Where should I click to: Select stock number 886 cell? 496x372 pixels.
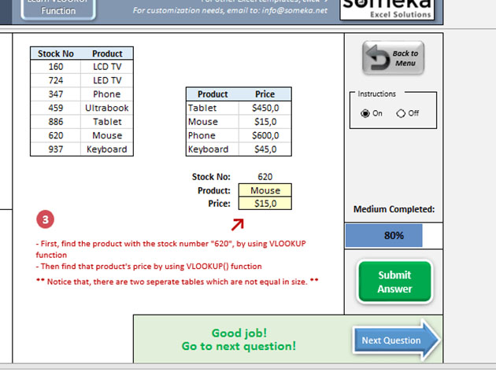pyautogui.click(x=56, y=122)
